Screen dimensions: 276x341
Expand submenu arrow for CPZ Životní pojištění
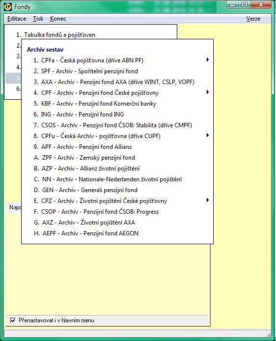pos(208,200)
